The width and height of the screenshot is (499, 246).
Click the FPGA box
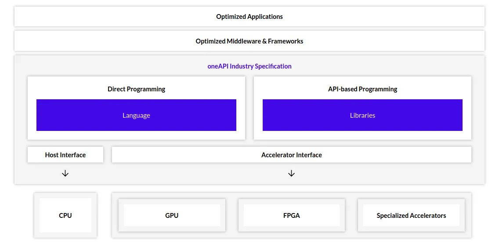[x=292, y=215]
